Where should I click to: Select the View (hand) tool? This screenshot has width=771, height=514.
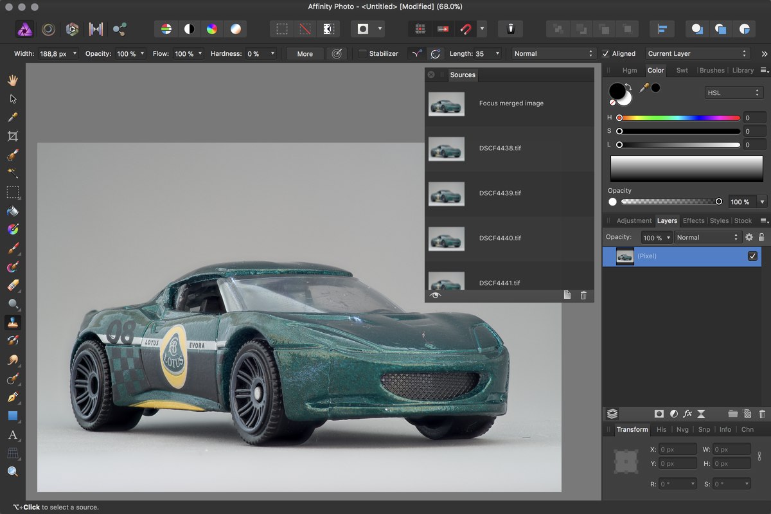pos(12,80)
